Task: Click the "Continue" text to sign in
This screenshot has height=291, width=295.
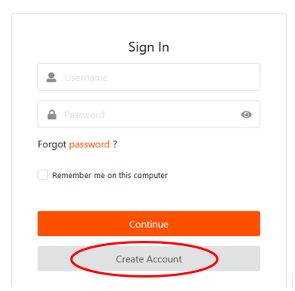Action: [149, 224]
